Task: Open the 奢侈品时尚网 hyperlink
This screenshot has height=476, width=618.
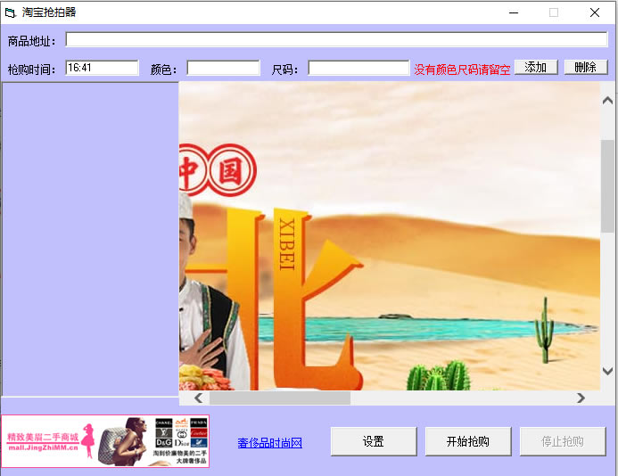Action: click(x=269, y=443)
